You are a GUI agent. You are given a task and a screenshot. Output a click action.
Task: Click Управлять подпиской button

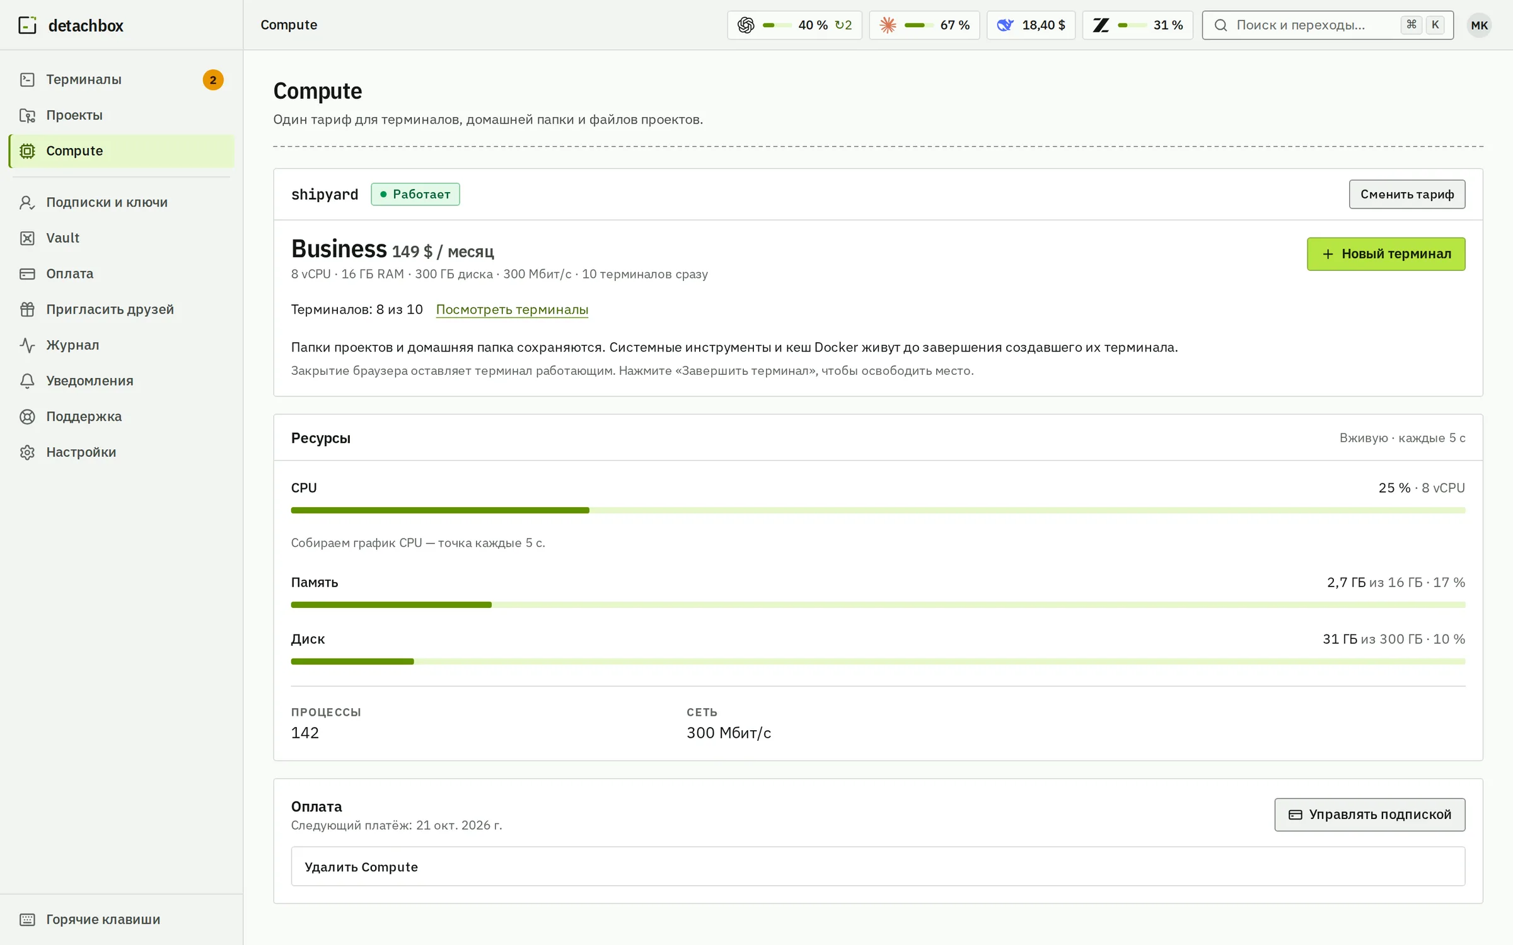click(x=1369, y=815)
